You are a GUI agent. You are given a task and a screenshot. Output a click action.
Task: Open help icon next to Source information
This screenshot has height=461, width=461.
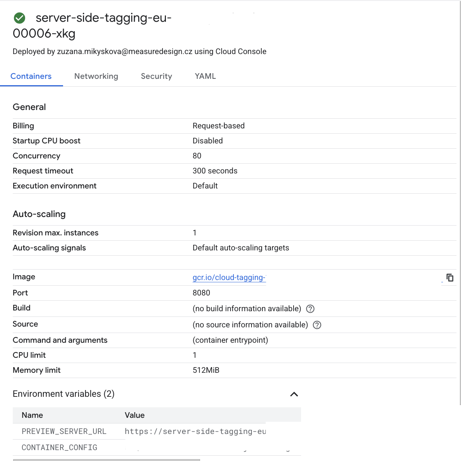click(x=317, y=325)
